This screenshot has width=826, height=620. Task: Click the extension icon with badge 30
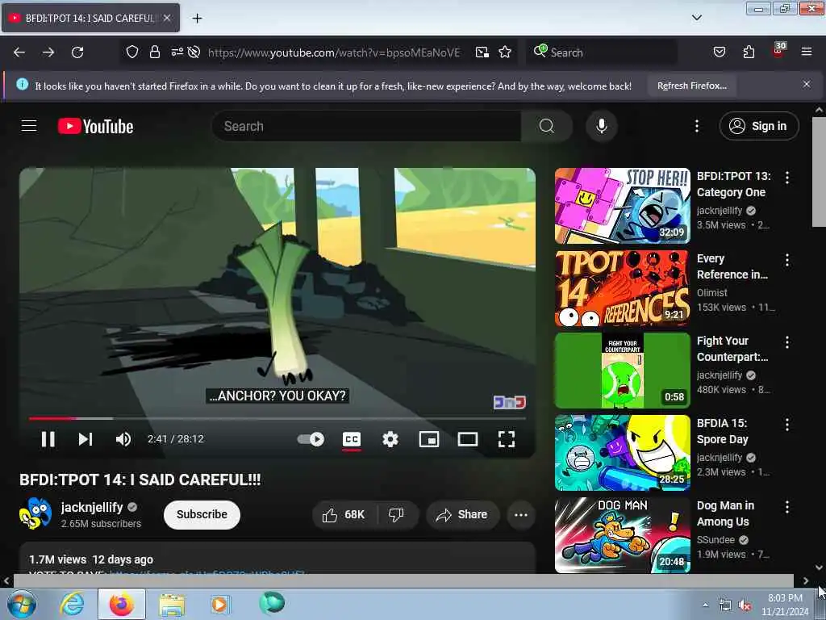tap(778, 51)
